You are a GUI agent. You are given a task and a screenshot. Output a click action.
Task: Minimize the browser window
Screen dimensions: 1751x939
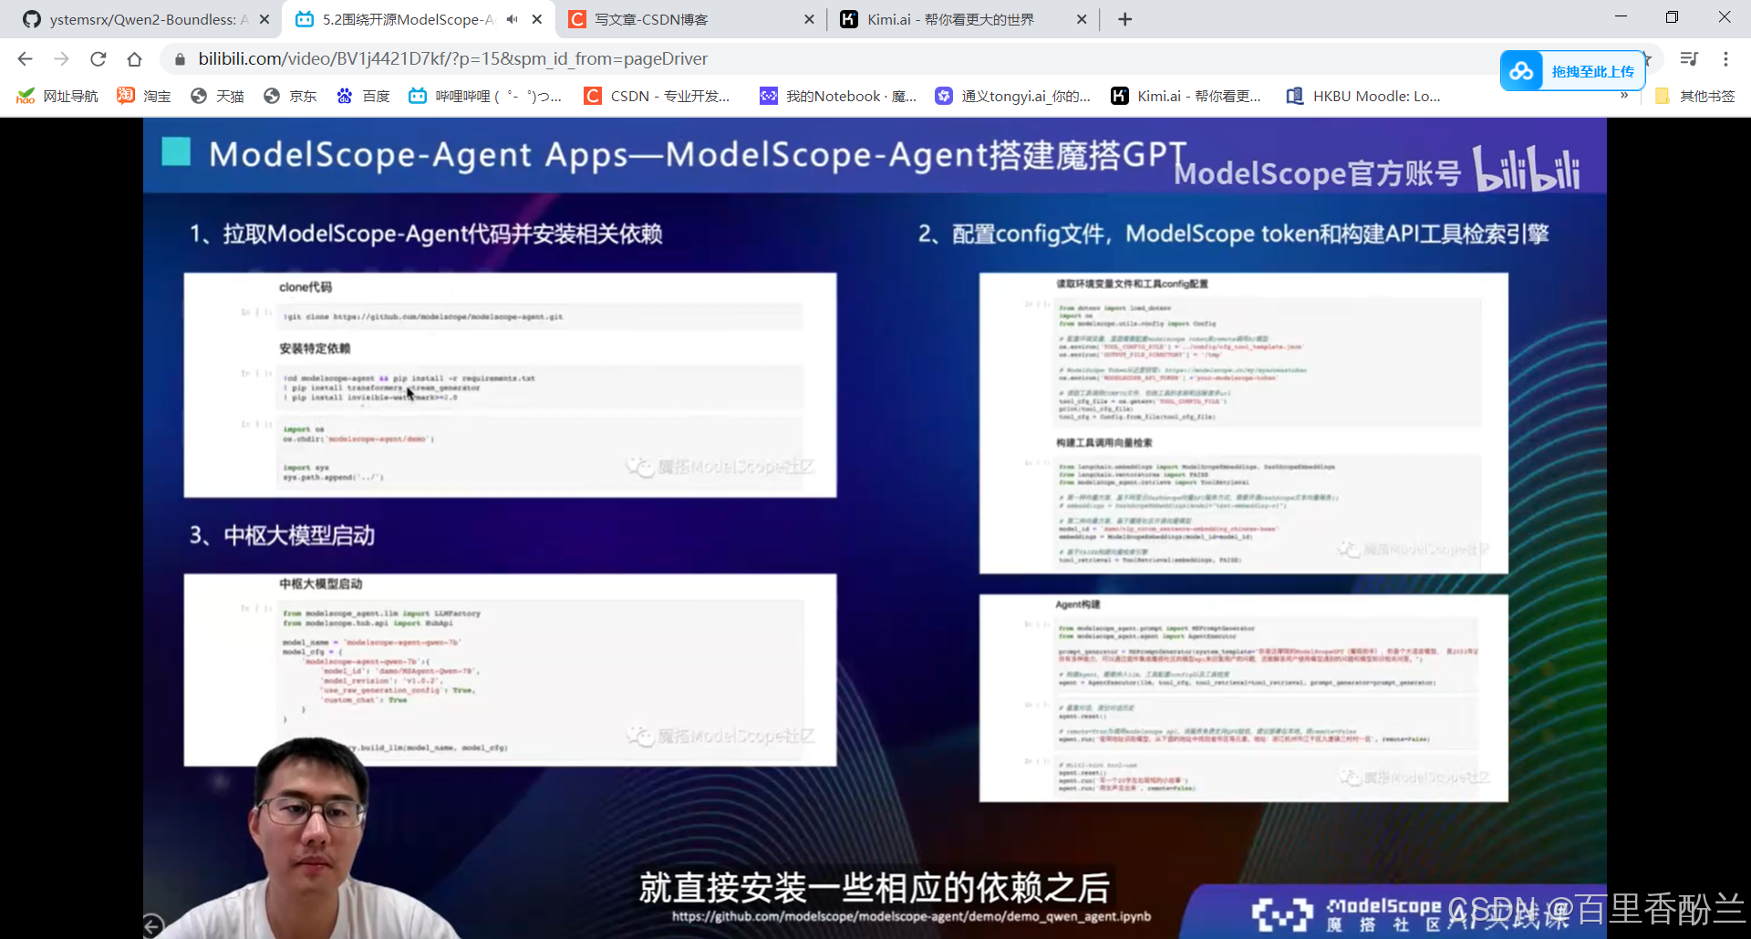coord(1621,17)
